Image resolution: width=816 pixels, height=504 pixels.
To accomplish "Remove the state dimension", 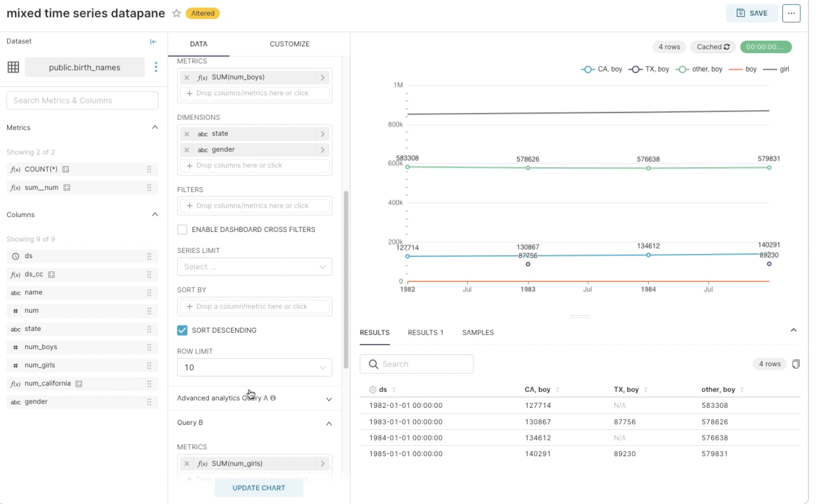I will click(x=187, y=134).
